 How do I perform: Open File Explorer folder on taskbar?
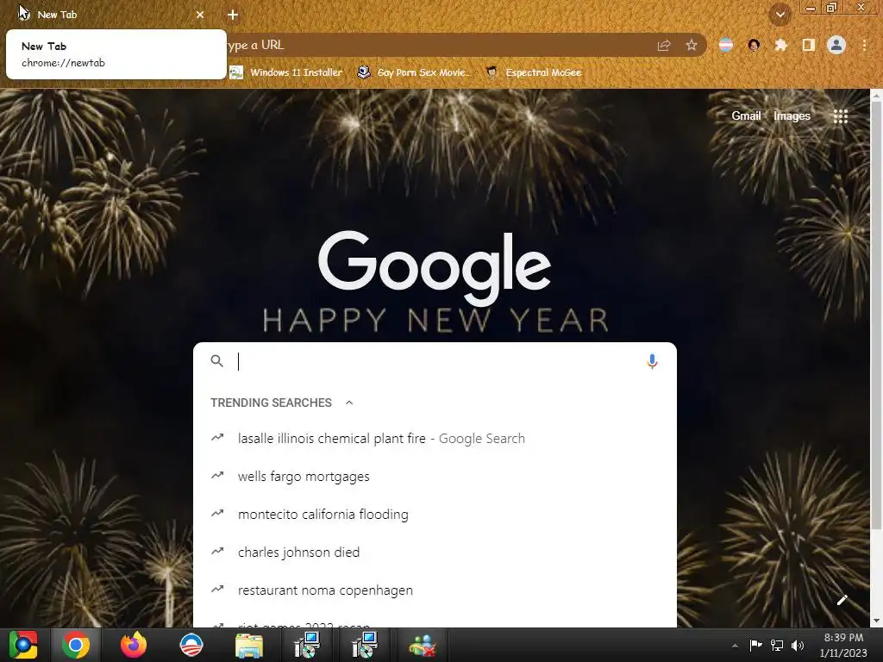(x=249, y=646)
